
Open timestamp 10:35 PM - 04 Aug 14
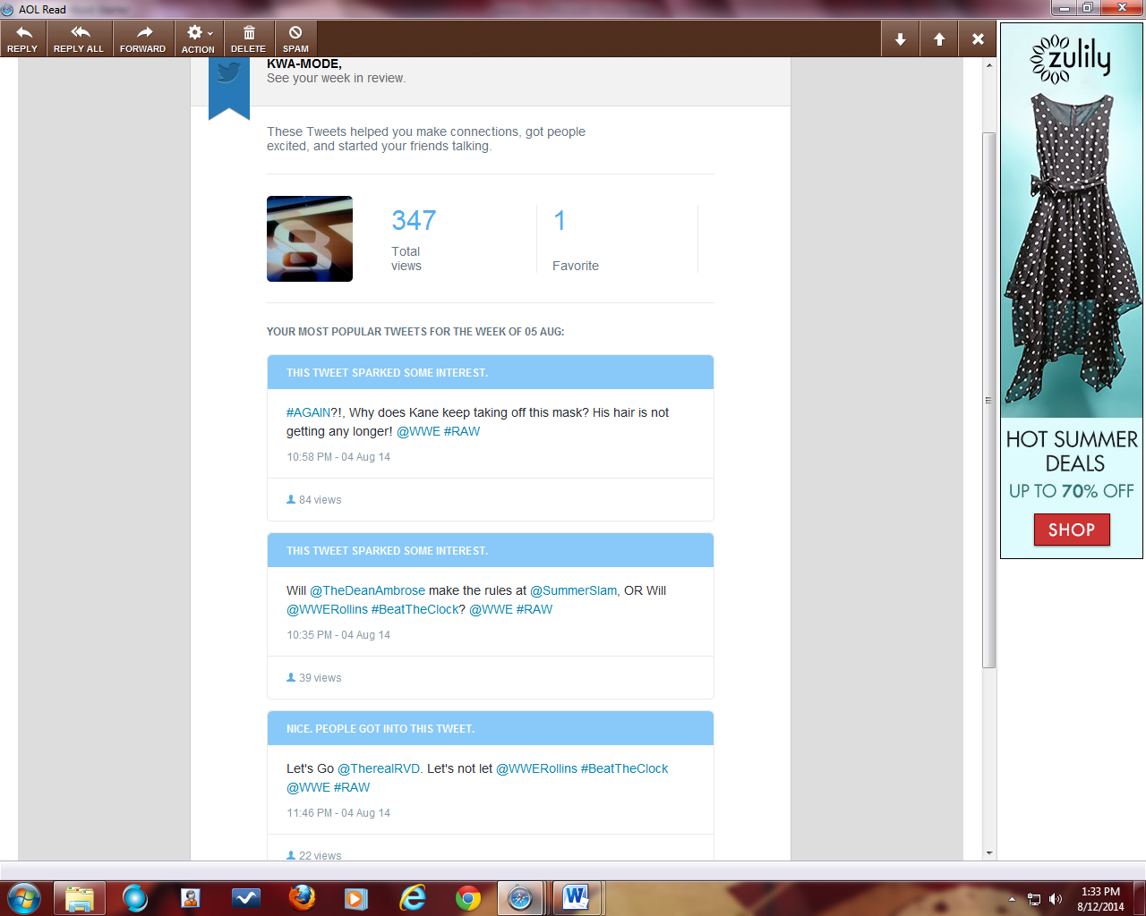pos(338,634)
